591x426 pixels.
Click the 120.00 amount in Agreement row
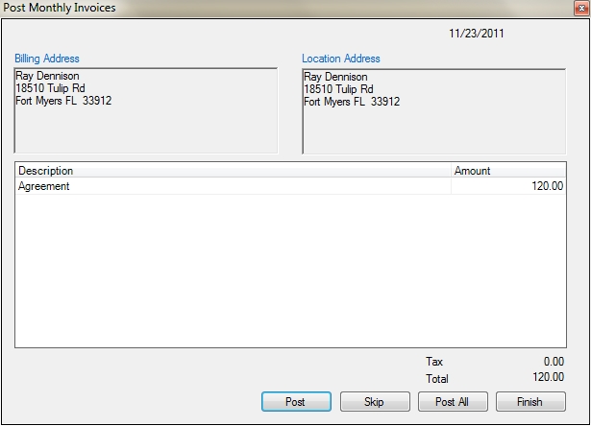point(548,186)
